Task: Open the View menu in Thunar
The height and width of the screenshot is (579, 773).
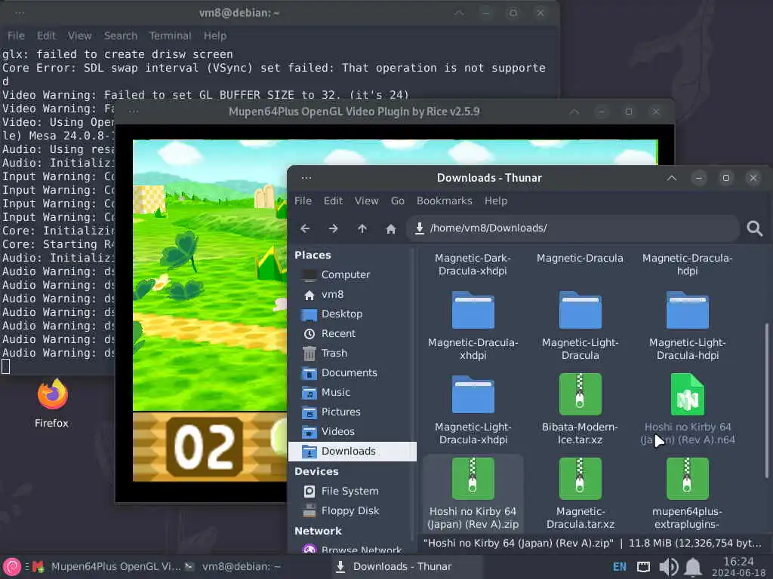Action: [x=366, y=201]
